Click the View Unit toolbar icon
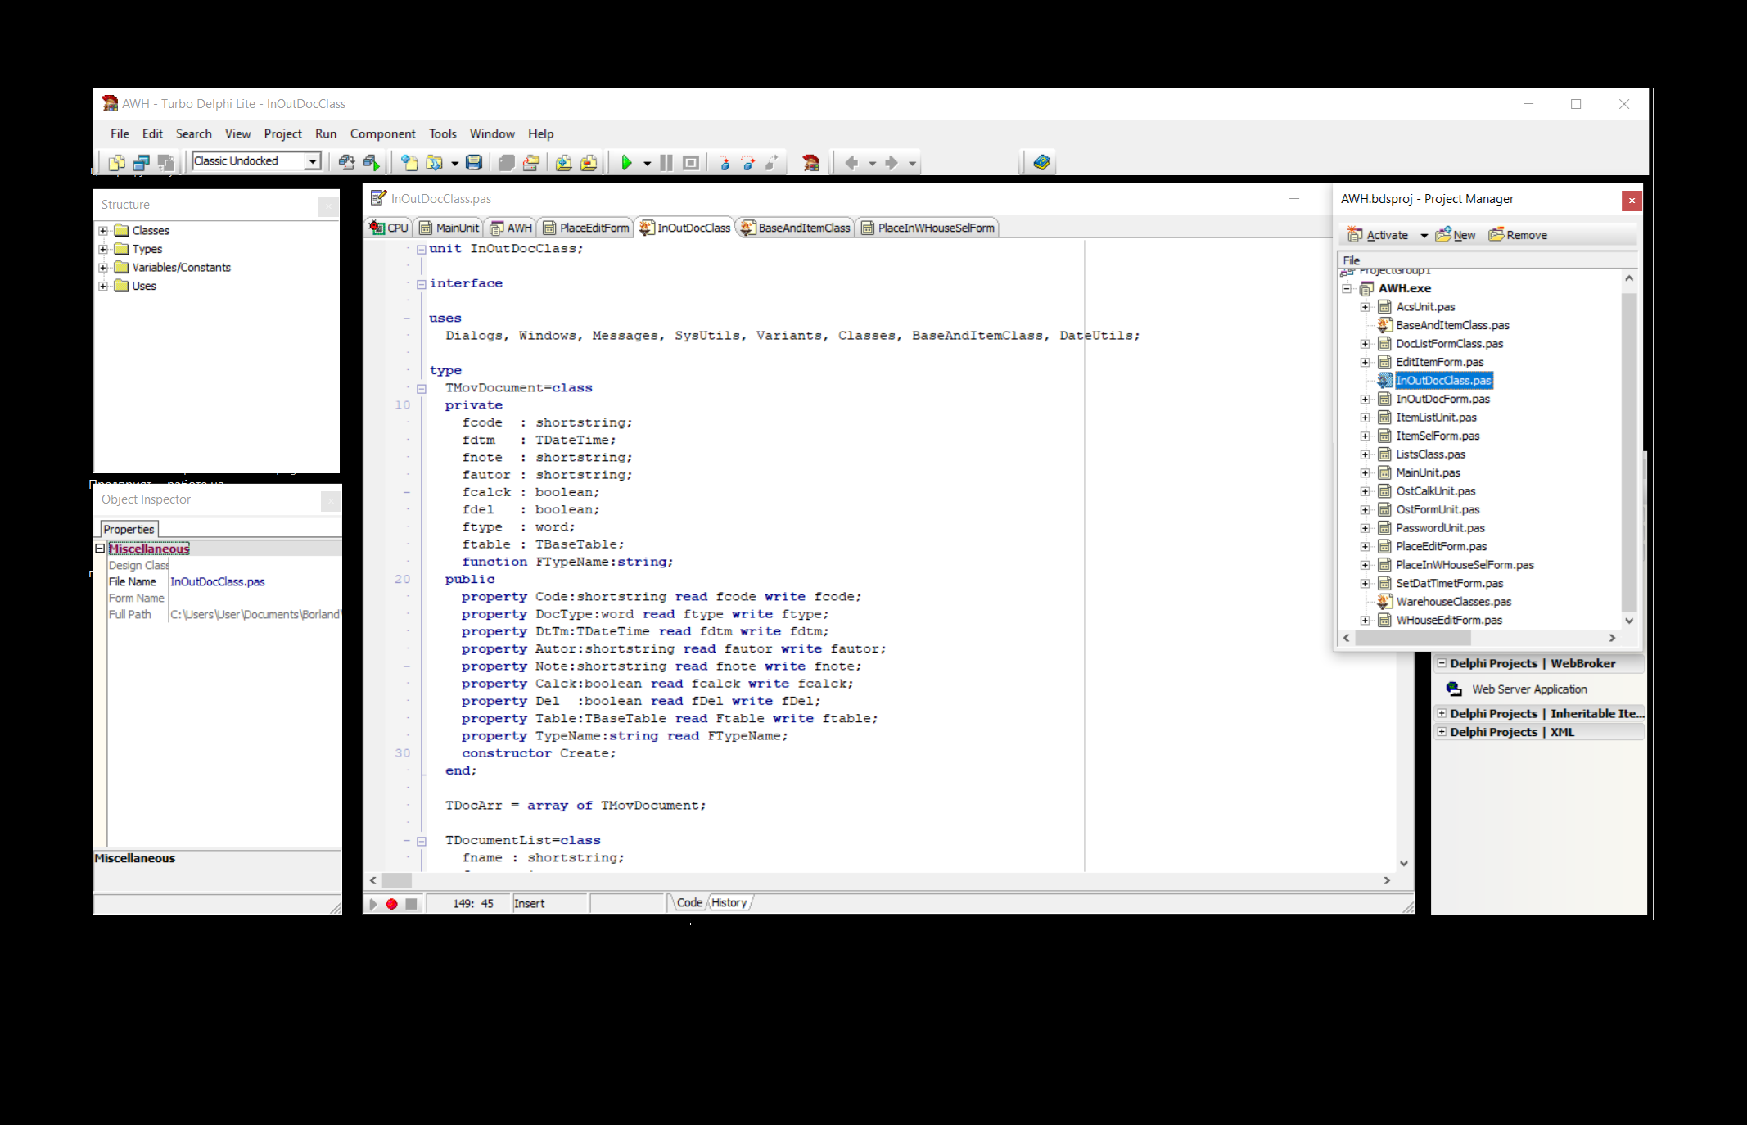Viewport: 1747px width, 1125px height. point(117,162)
